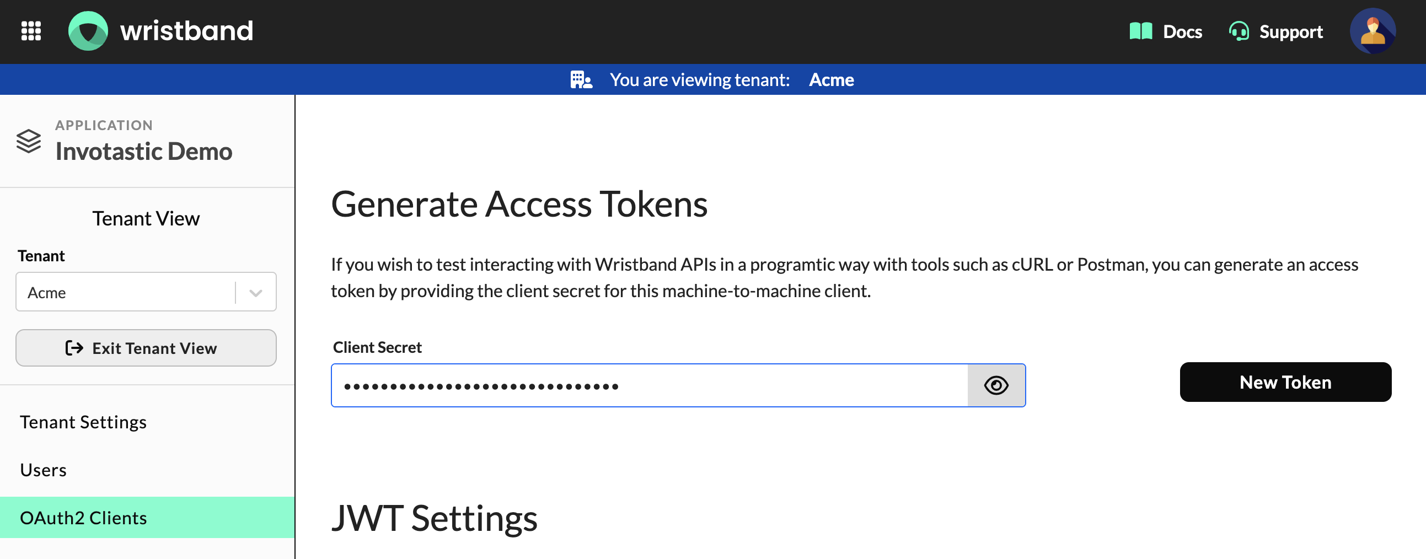Click the wristband brand name text
This screenshot has width=1426, height=559.
(186, 31)
